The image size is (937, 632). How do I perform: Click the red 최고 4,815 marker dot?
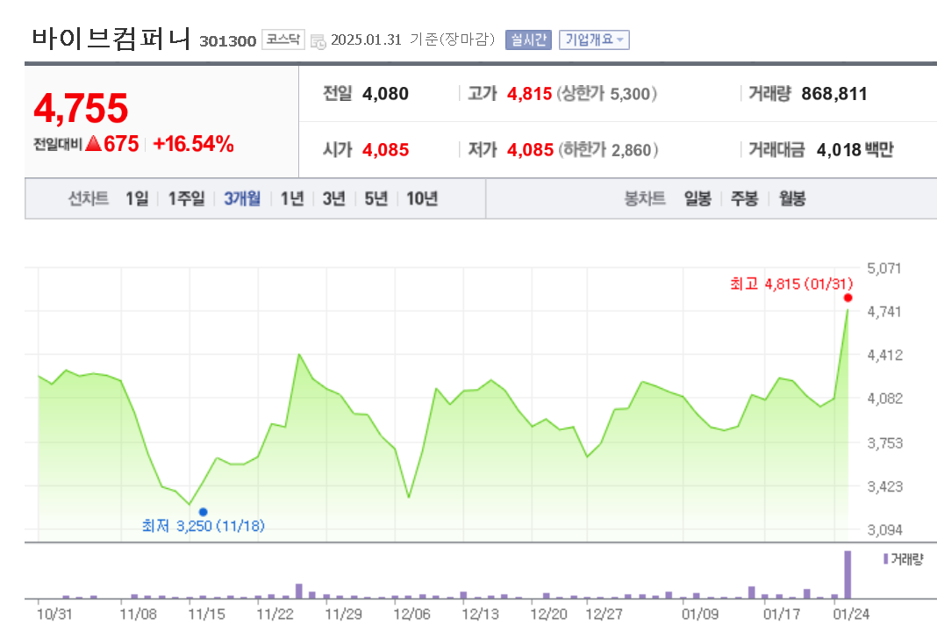848,298
